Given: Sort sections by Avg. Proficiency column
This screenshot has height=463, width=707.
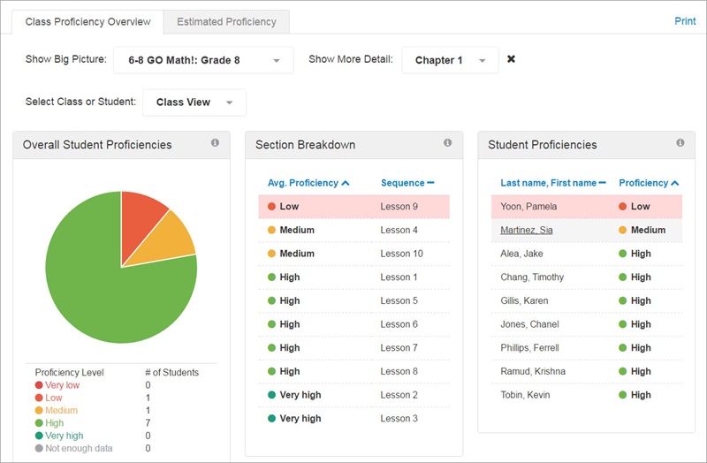Looking at the screenshot, I should [308, 183].
